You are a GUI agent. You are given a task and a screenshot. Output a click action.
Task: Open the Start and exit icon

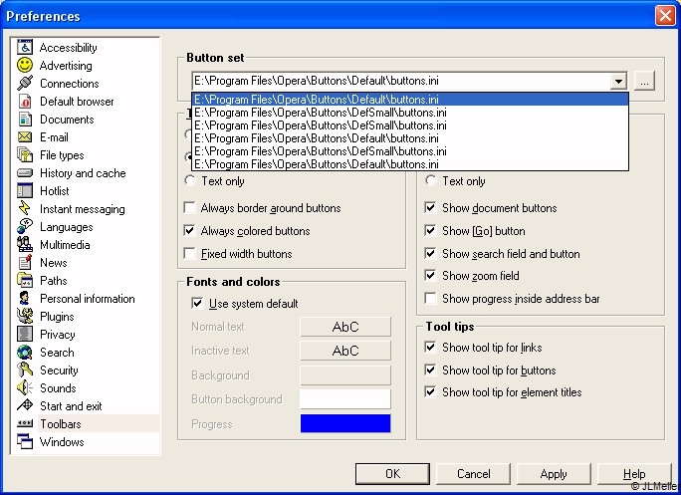pos(25,405)
